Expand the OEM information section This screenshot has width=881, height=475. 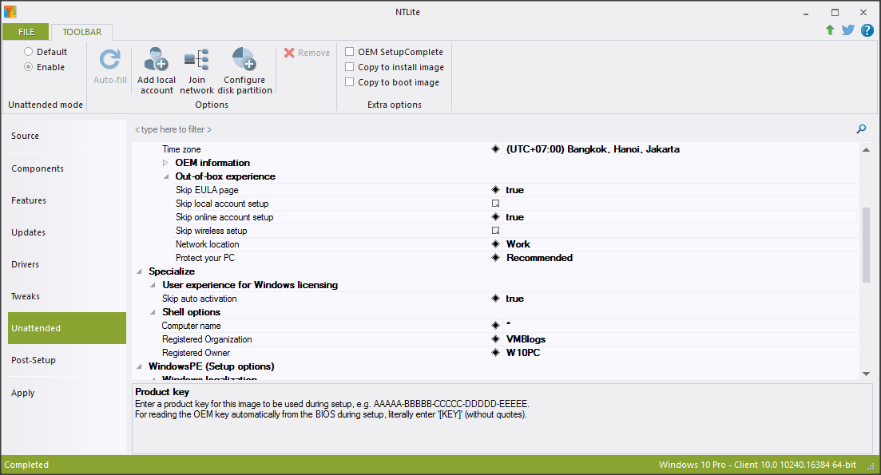tap(165, 163)
